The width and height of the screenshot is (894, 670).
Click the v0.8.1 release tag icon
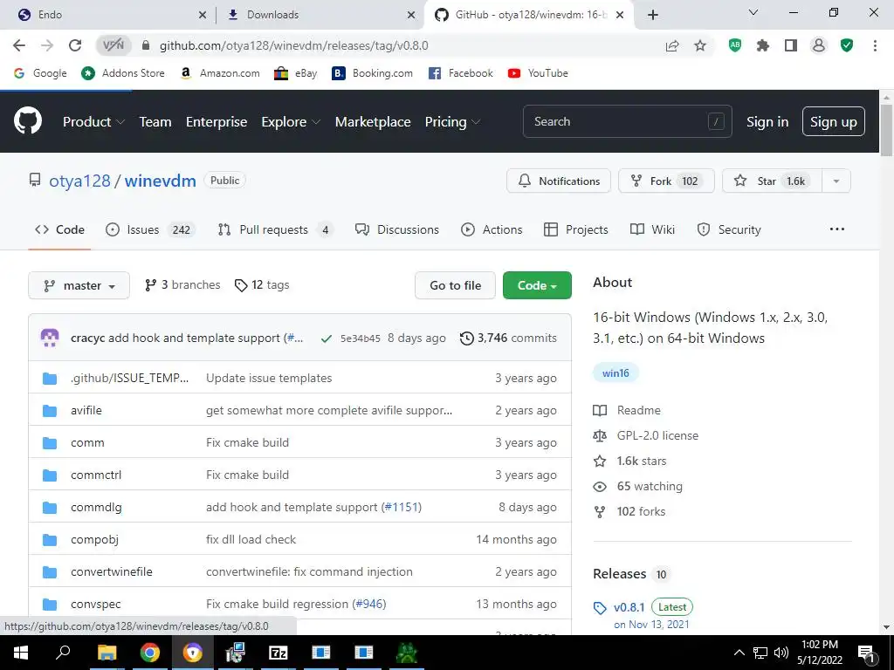click(600, 608)
